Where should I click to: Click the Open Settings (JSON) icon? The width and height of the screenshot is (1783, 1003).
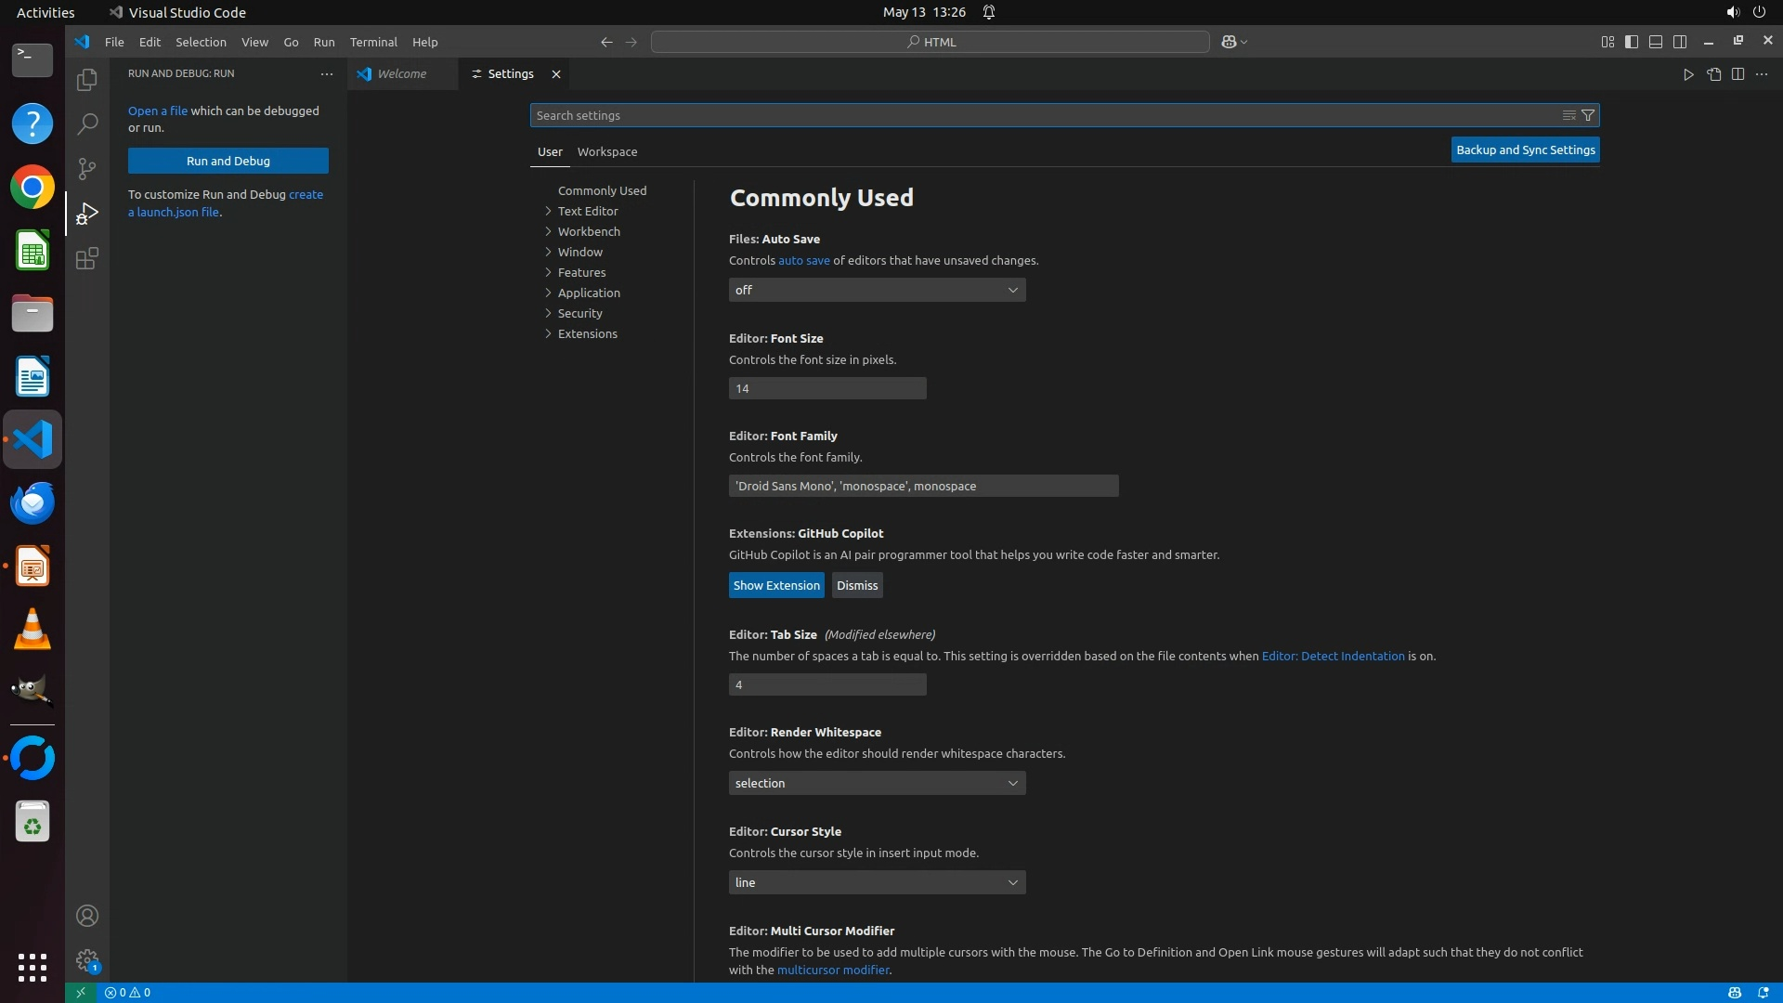point(1713,74)
